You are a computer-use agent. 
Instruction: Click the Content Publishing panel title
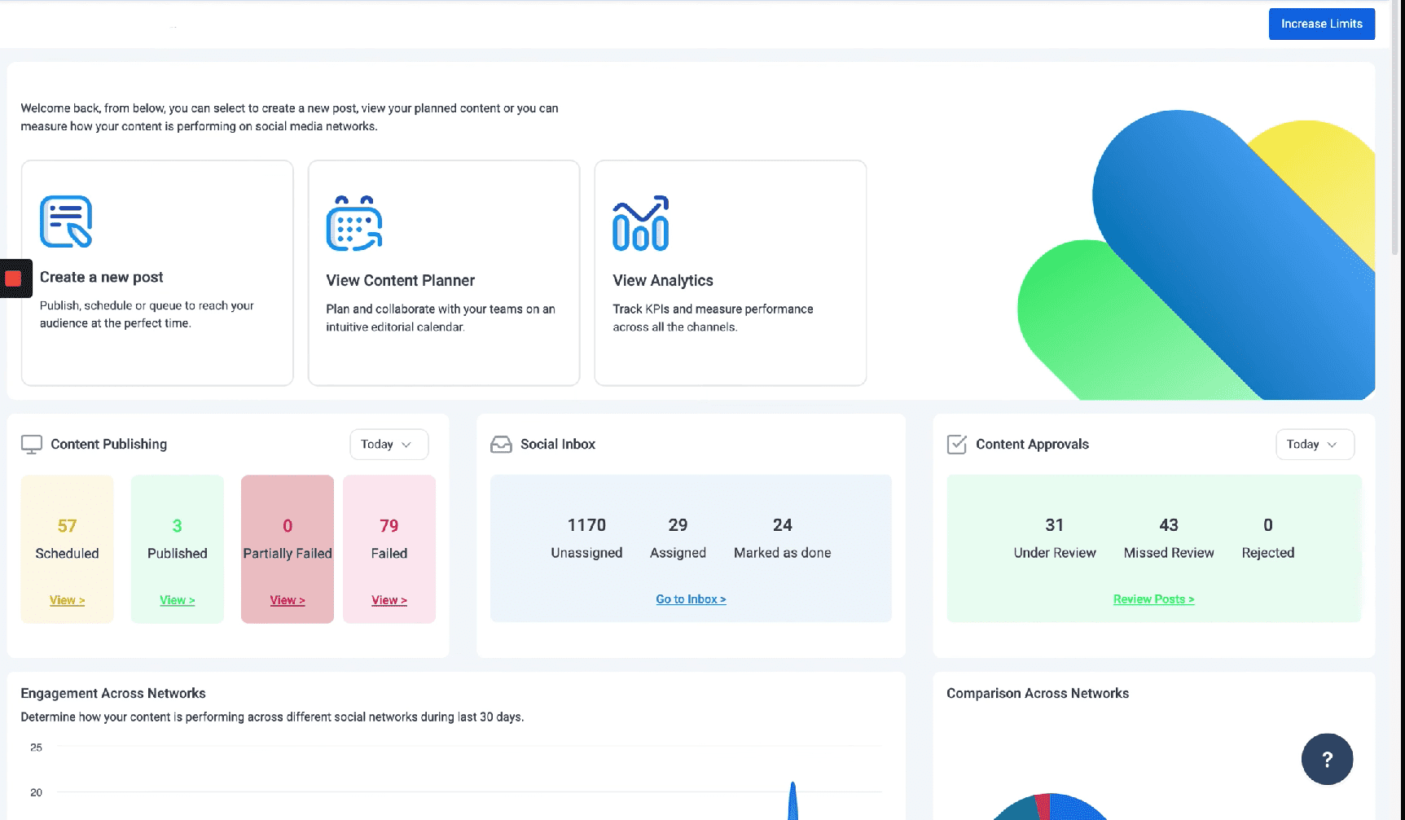108,444
